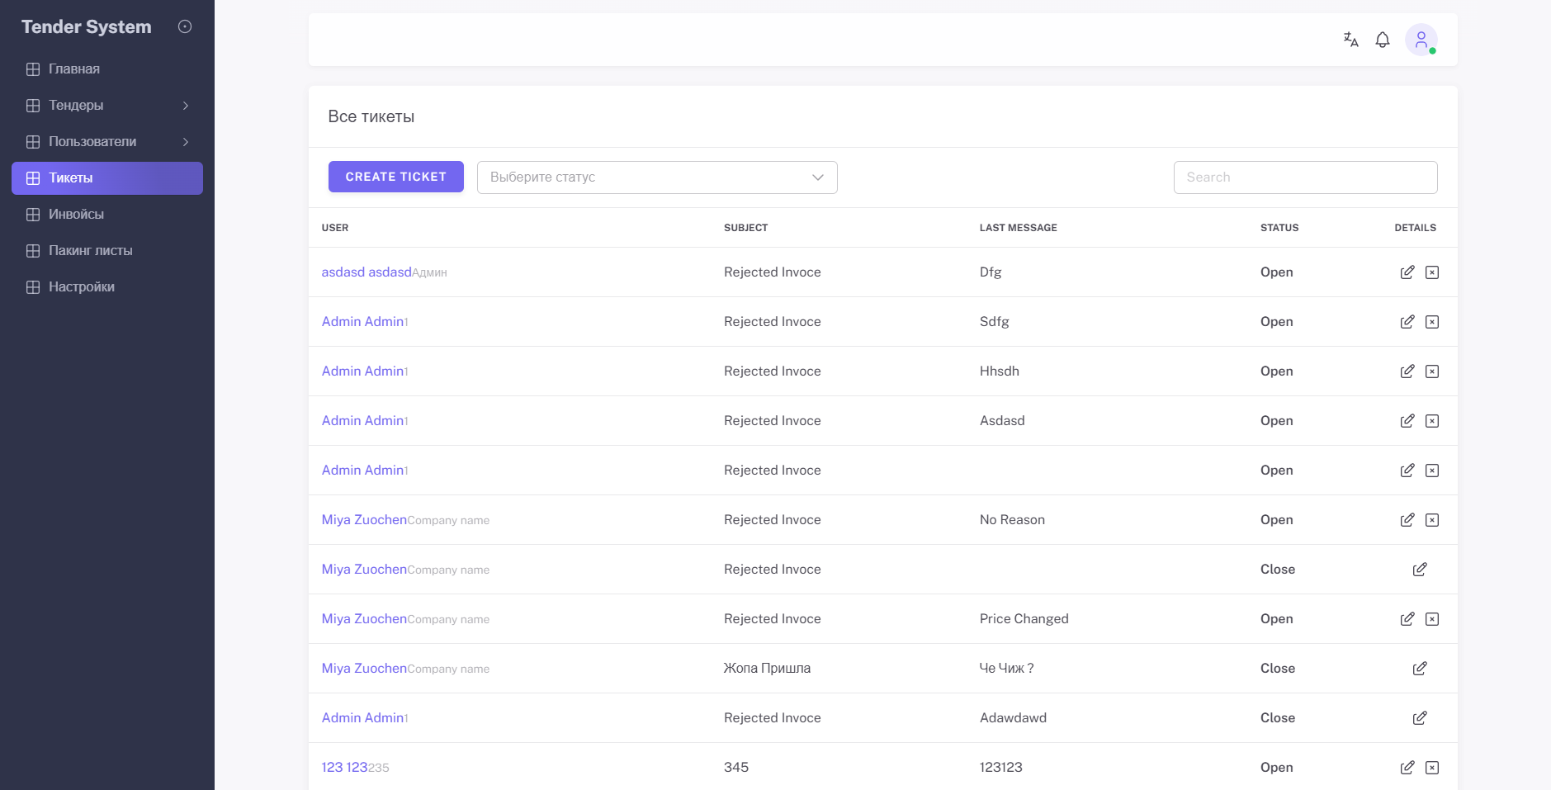Click the 345 subject cell
The height and width of the screenshot is (790, 1551).
pos(736,768)
